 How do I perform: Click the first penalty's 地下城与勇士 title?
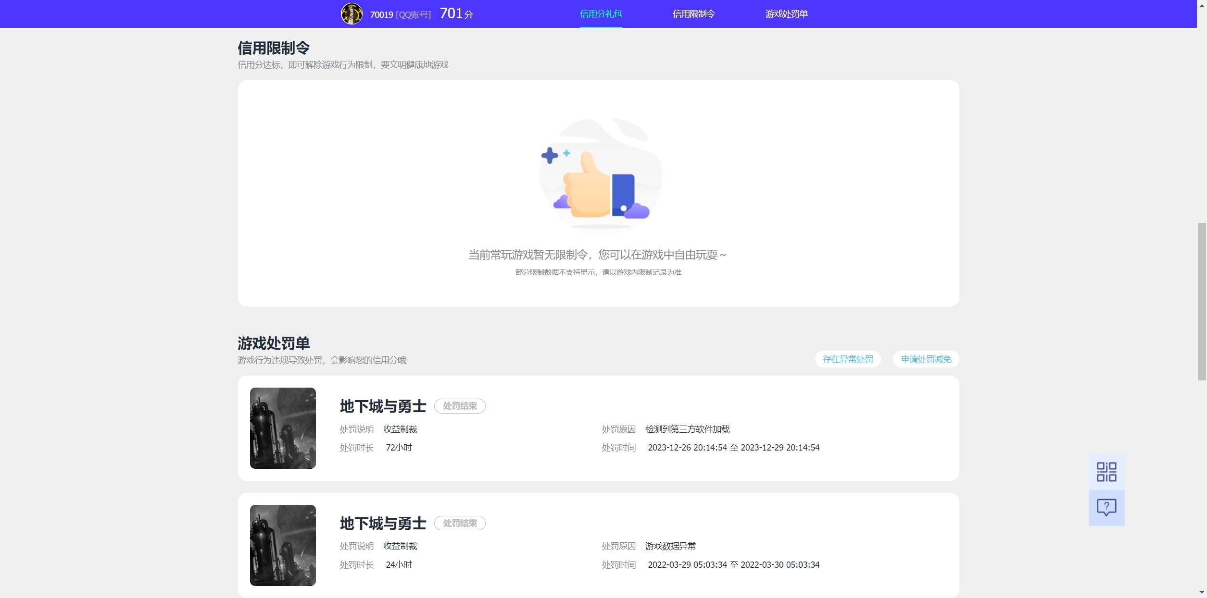(x=383, y=406)
